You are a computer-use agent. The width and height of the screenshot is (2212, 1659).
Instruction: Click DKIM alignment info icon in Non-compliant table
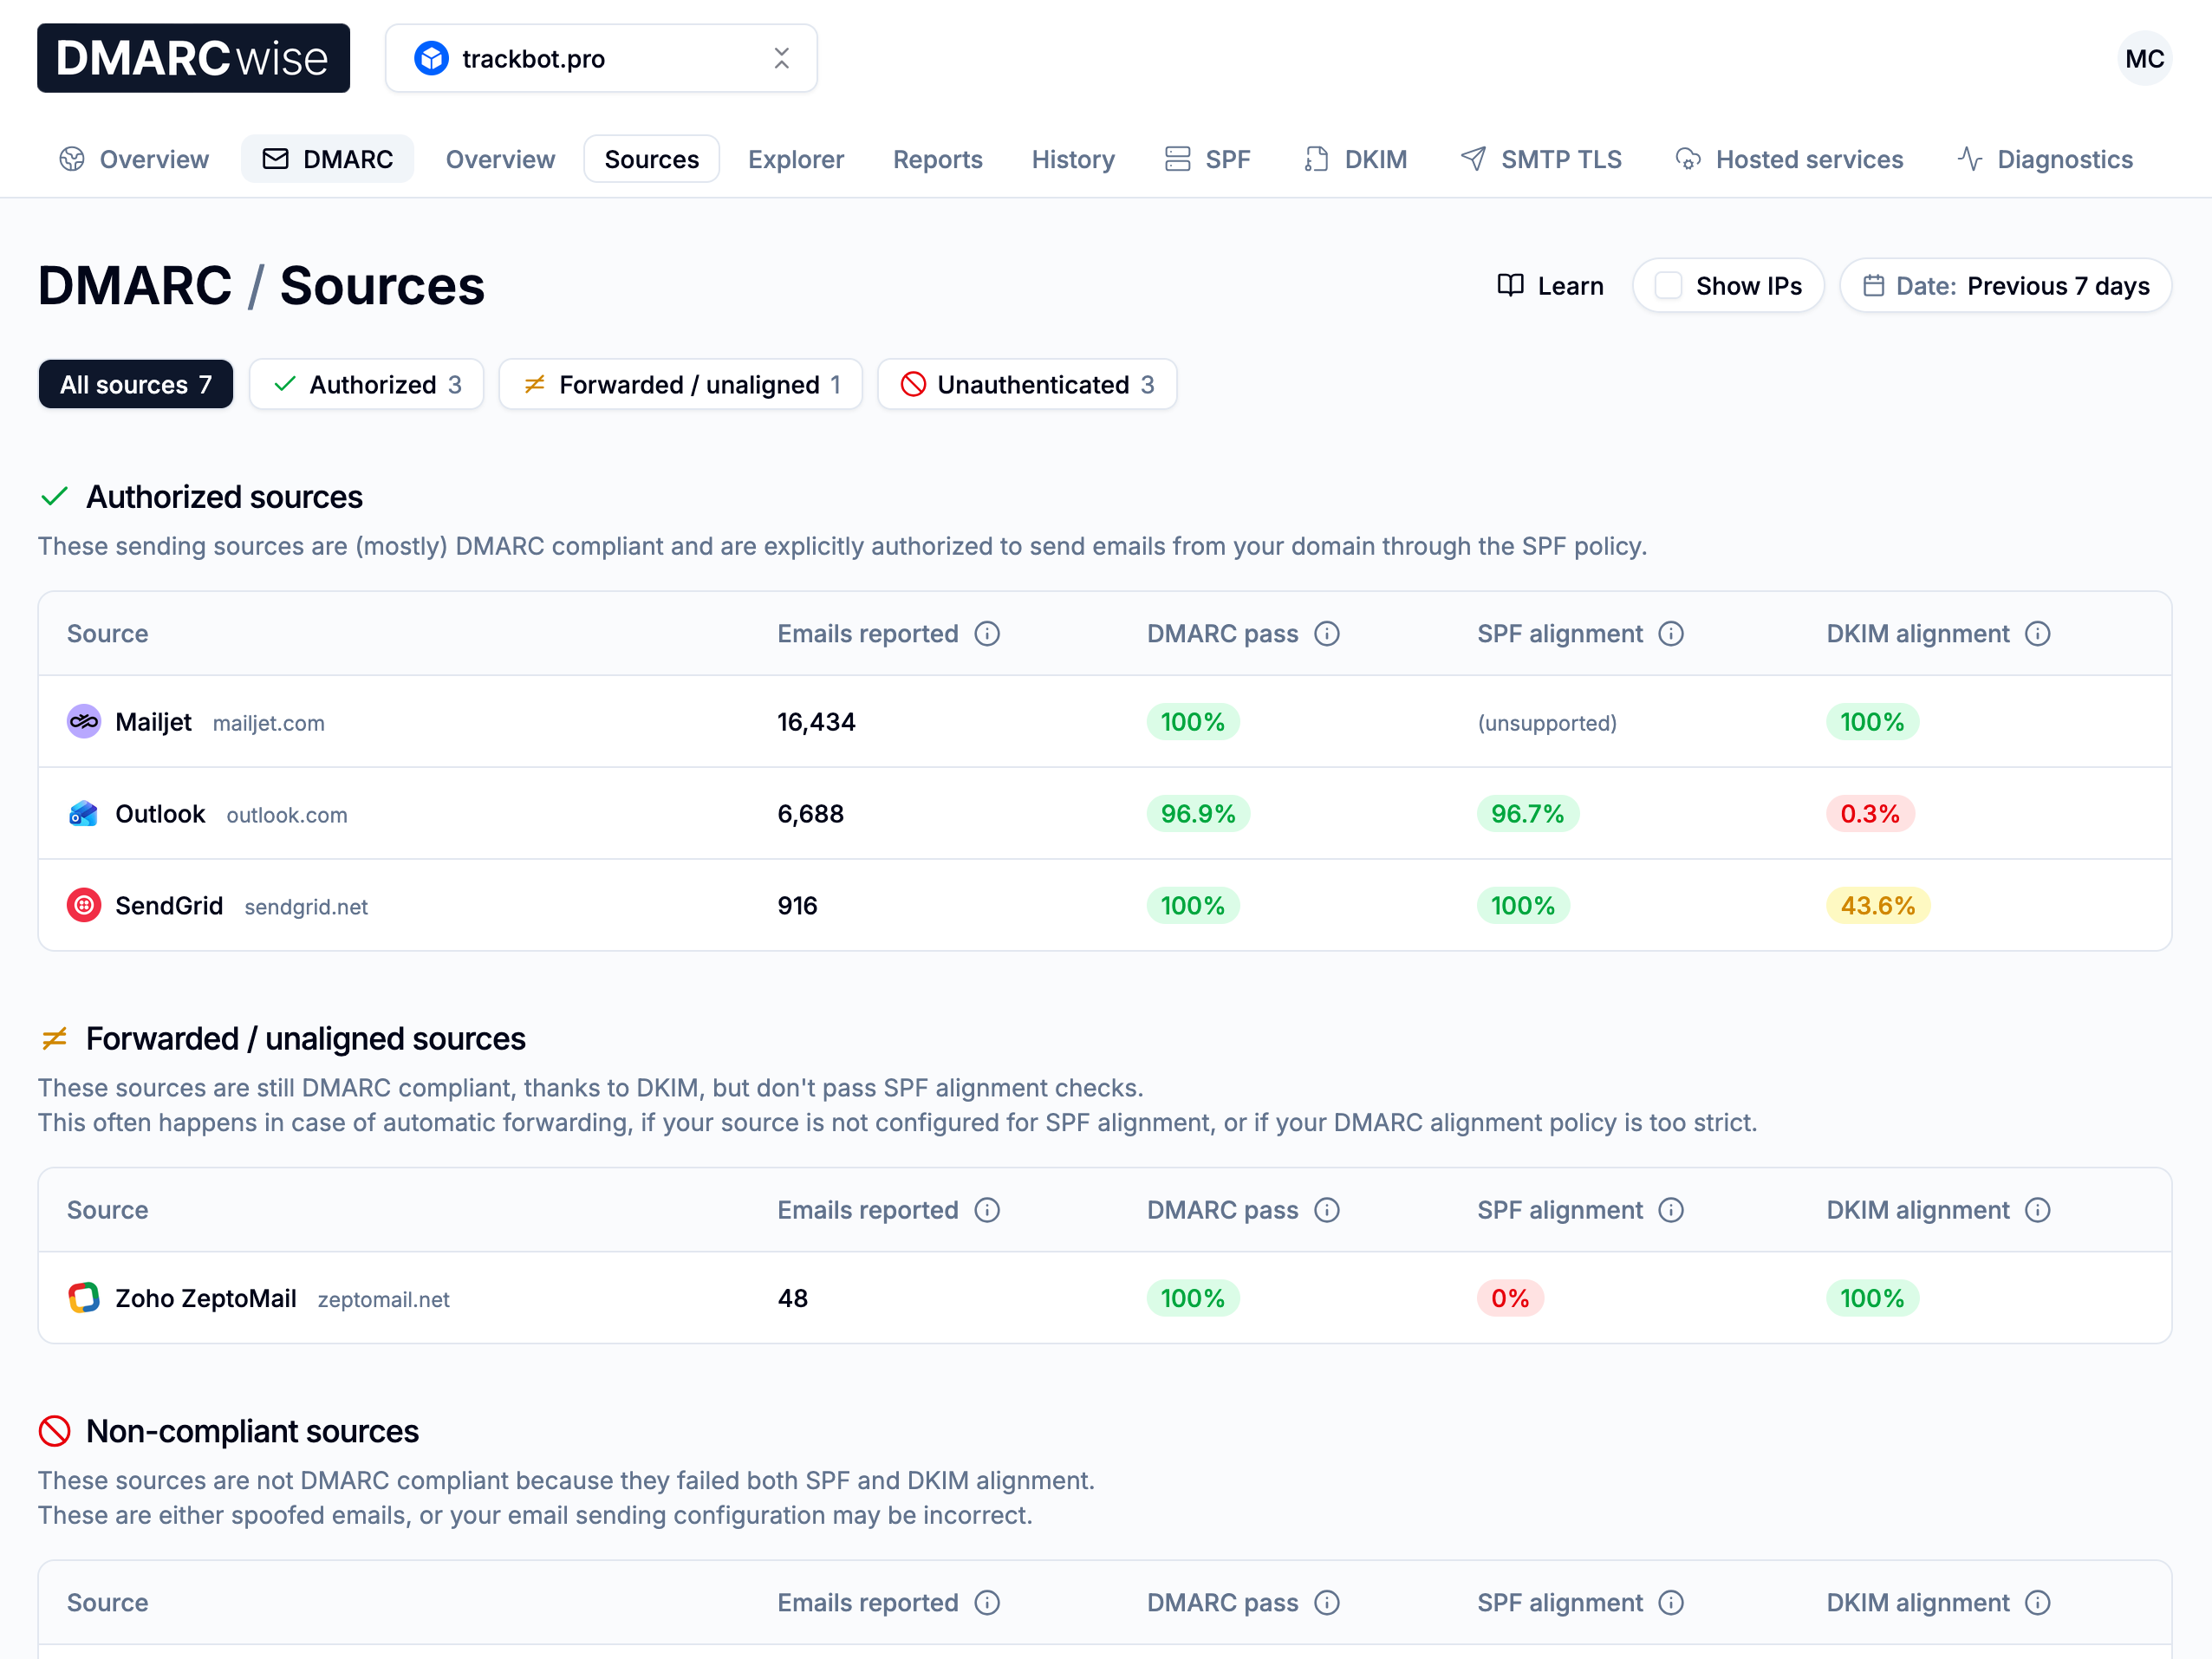tap(2038, 1603)
